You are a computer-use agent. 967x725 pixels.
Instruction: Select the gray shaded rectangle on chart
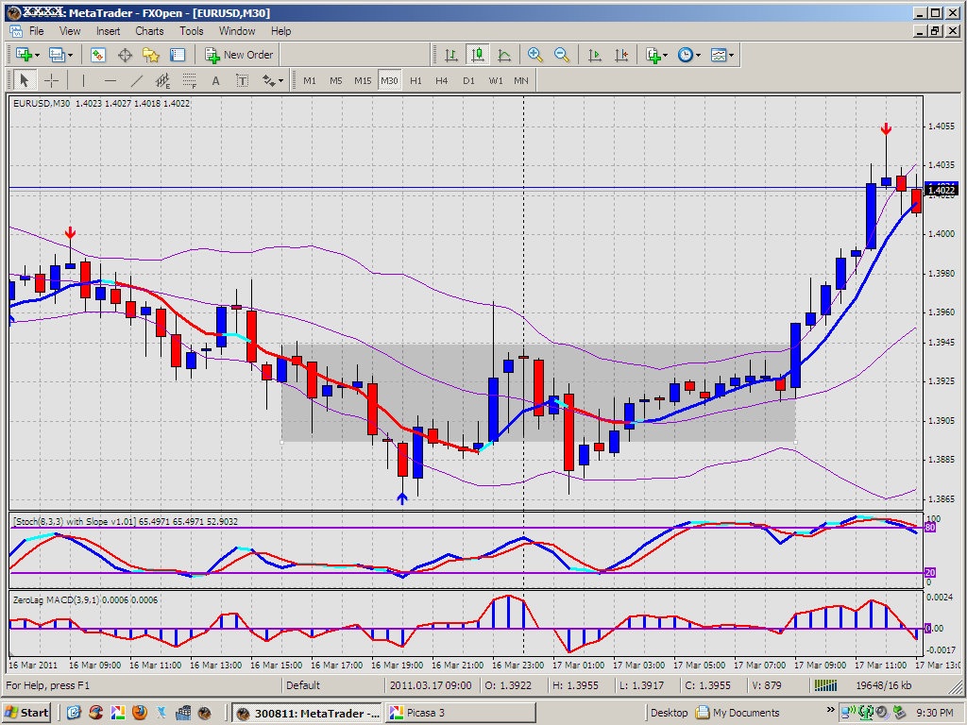(x=538, y=393)
